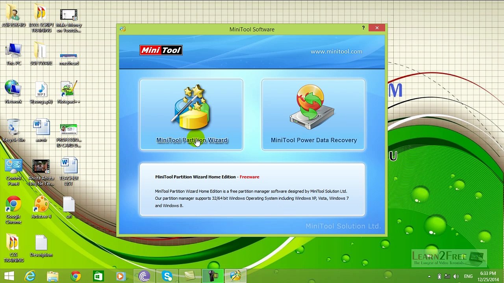
Task: Show hidden system tray icons
Action: pos(430,276)
